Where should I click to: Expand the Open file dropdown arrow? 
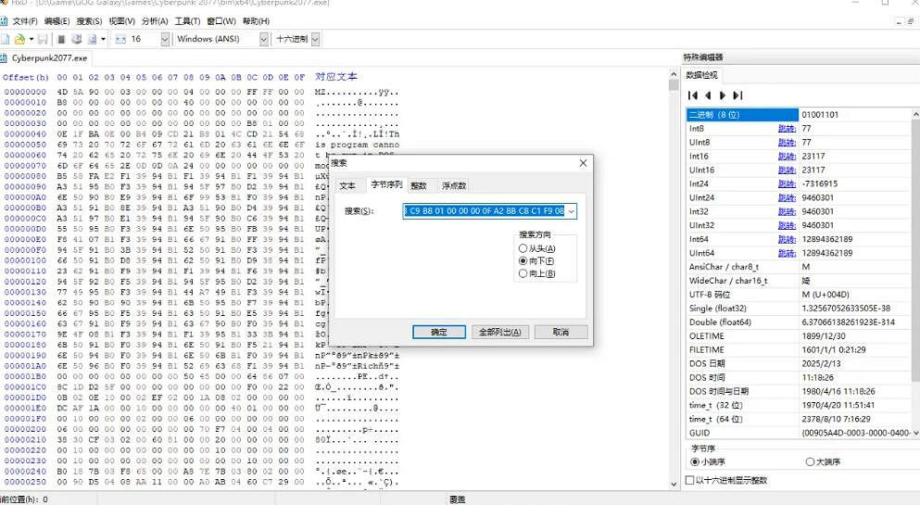tap(31, 39)
